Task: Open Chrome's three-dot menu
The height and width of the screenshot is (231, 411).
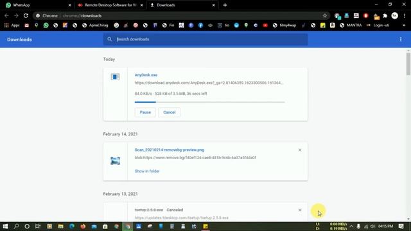Action: tap(405, 15)
